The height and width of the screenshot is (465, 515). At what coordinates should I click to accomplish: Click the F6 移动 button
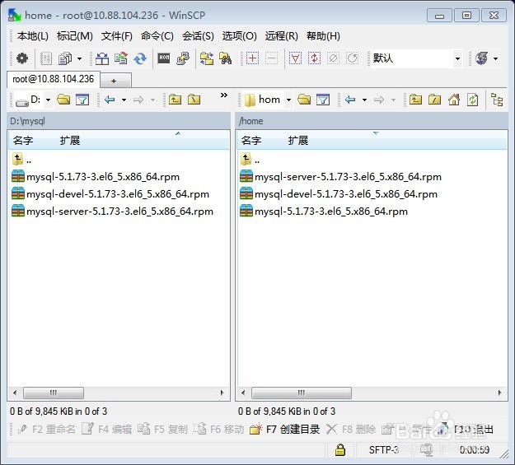[218, 430]
